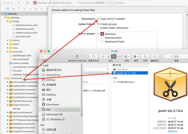Open the Debug navigator icon
The width and height of the screenshot is (188, 134).
(36, 9)
